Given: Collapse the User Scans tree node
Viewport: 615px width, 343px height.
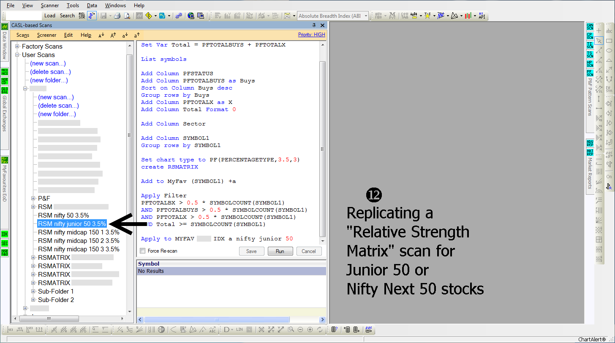Looking at the screenshot, I should (x=17, y=55).
